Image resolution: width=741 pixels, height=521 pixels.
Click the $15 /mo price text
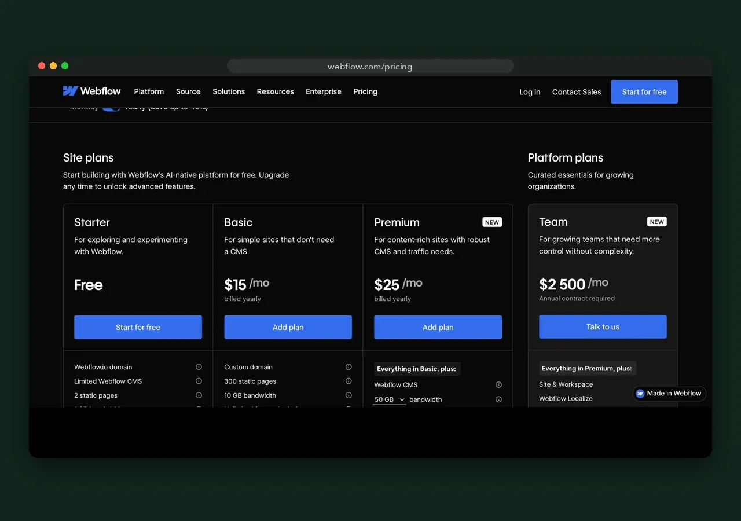[247, 284]
